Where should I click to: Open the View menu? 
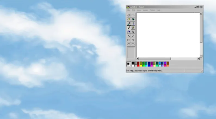click(x=139, y=10)
